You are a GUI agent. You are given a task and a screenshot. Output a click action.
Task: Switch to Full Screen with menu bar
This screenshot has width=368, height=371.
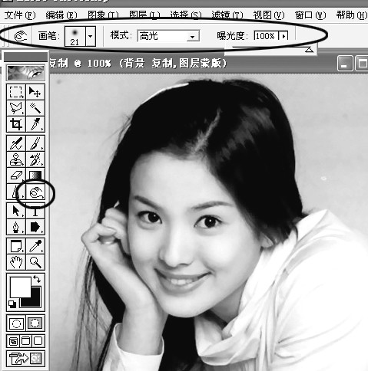point(26,341)
